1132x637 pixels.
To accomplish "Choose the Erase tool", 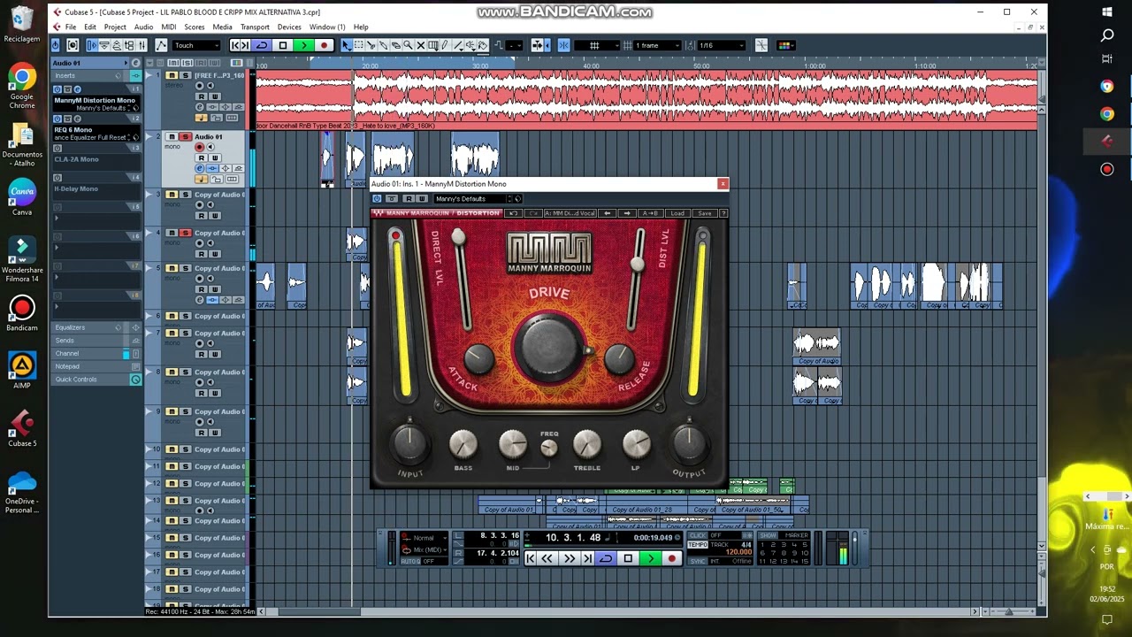I will (x=395, y=45).
